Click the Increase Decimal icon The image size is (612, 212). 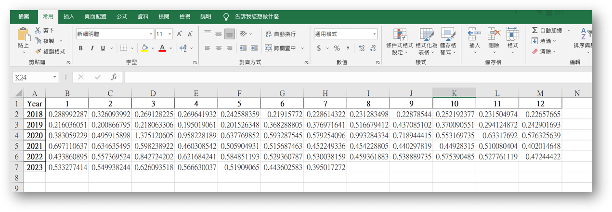[361, 48]
